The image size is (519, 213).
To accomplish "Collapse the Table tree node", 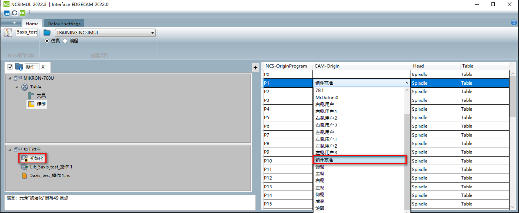I will click(x=16, y=87).
